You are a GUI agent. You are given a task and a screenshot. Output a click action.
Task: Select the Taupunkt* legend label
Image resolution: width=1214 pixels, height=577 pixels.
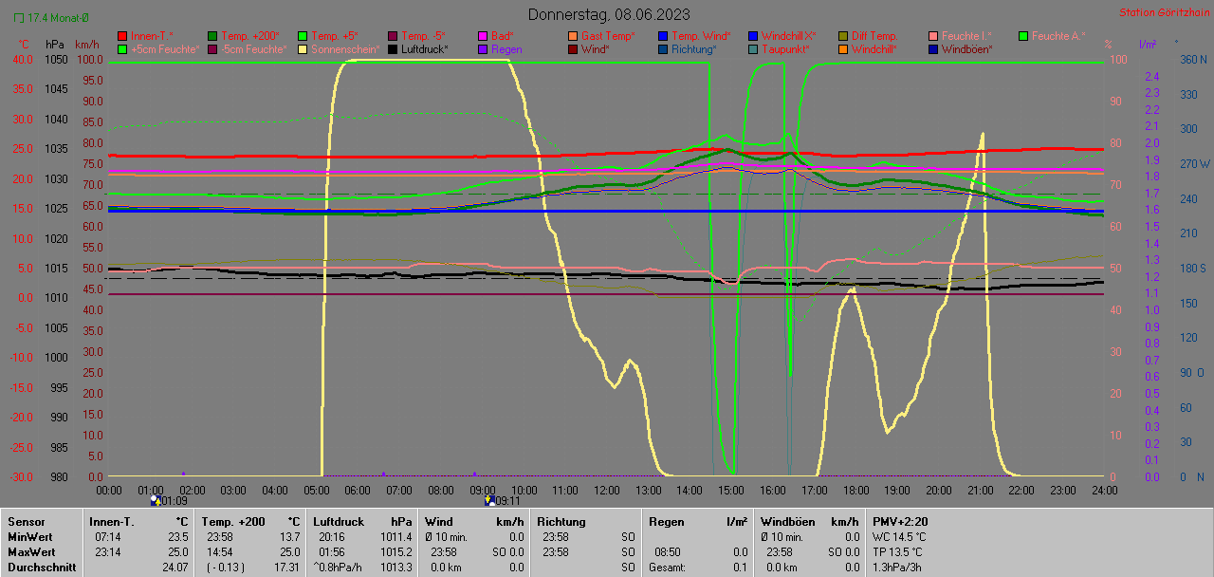[x=784, y=49]
